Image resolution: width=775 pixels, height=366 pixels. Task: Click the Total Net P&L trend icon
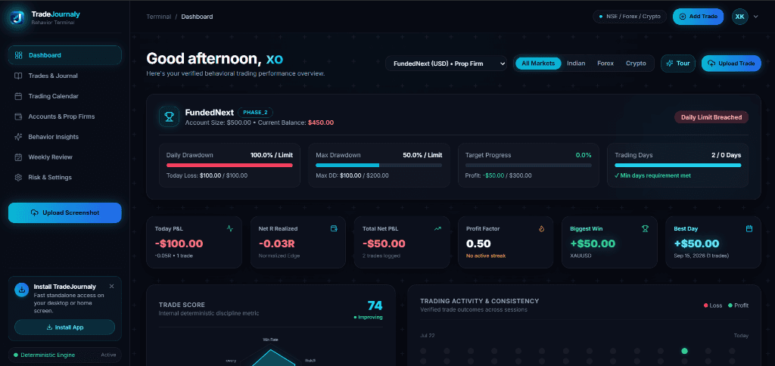[x=437, y=228]
